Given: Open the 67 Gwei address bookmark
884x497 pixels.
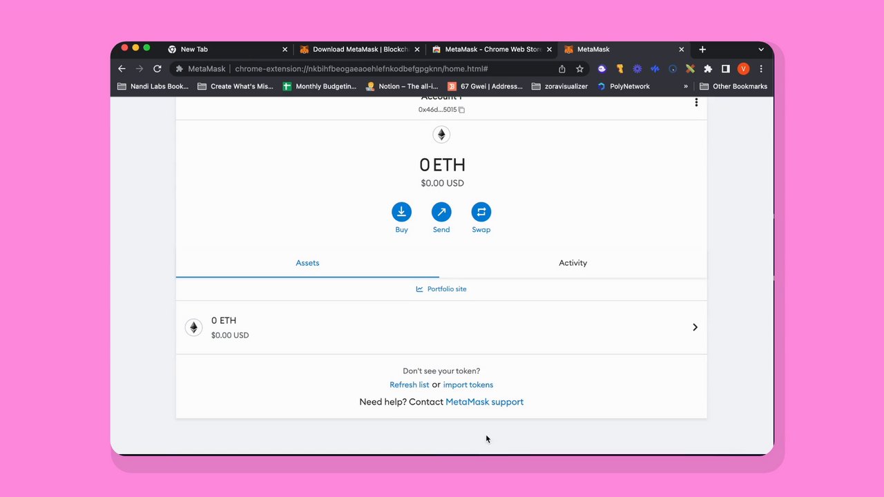Looking at the screenshot, I should click(x=485, y=86).
